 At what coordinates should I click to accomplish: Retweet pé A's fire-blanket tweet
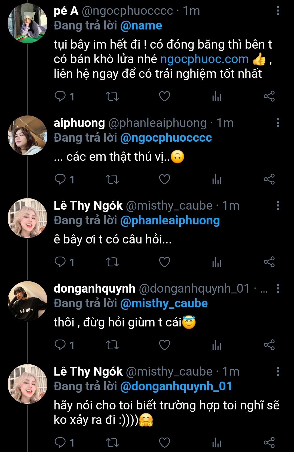click(x=112, y=96)
